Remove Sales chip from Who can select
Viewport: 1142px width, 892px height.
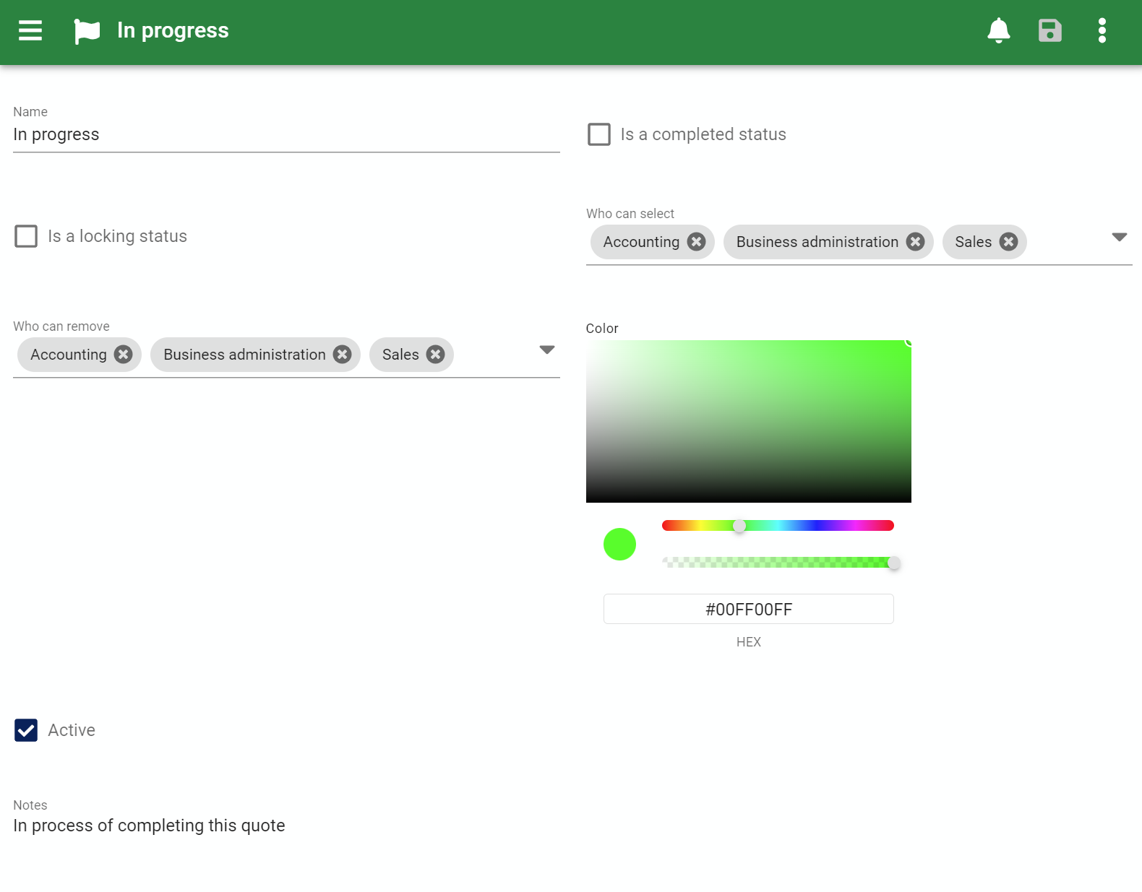point(1008,242)
